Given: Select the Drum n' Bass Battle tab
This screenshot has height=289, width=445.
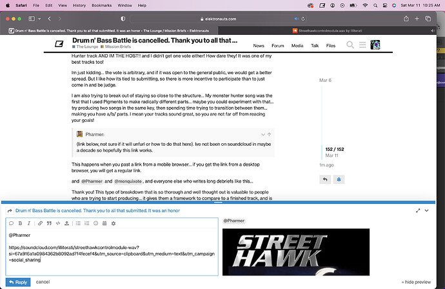Looking at the screenshot, I should click(x=109, y=31).
